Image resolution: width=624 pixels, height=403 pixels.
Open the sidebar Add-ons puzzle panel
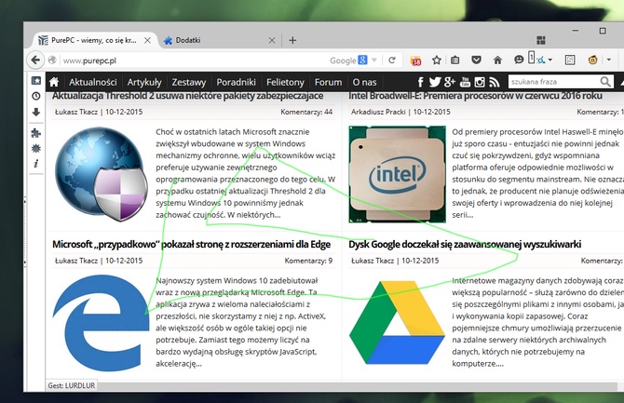tap(36, 133)
